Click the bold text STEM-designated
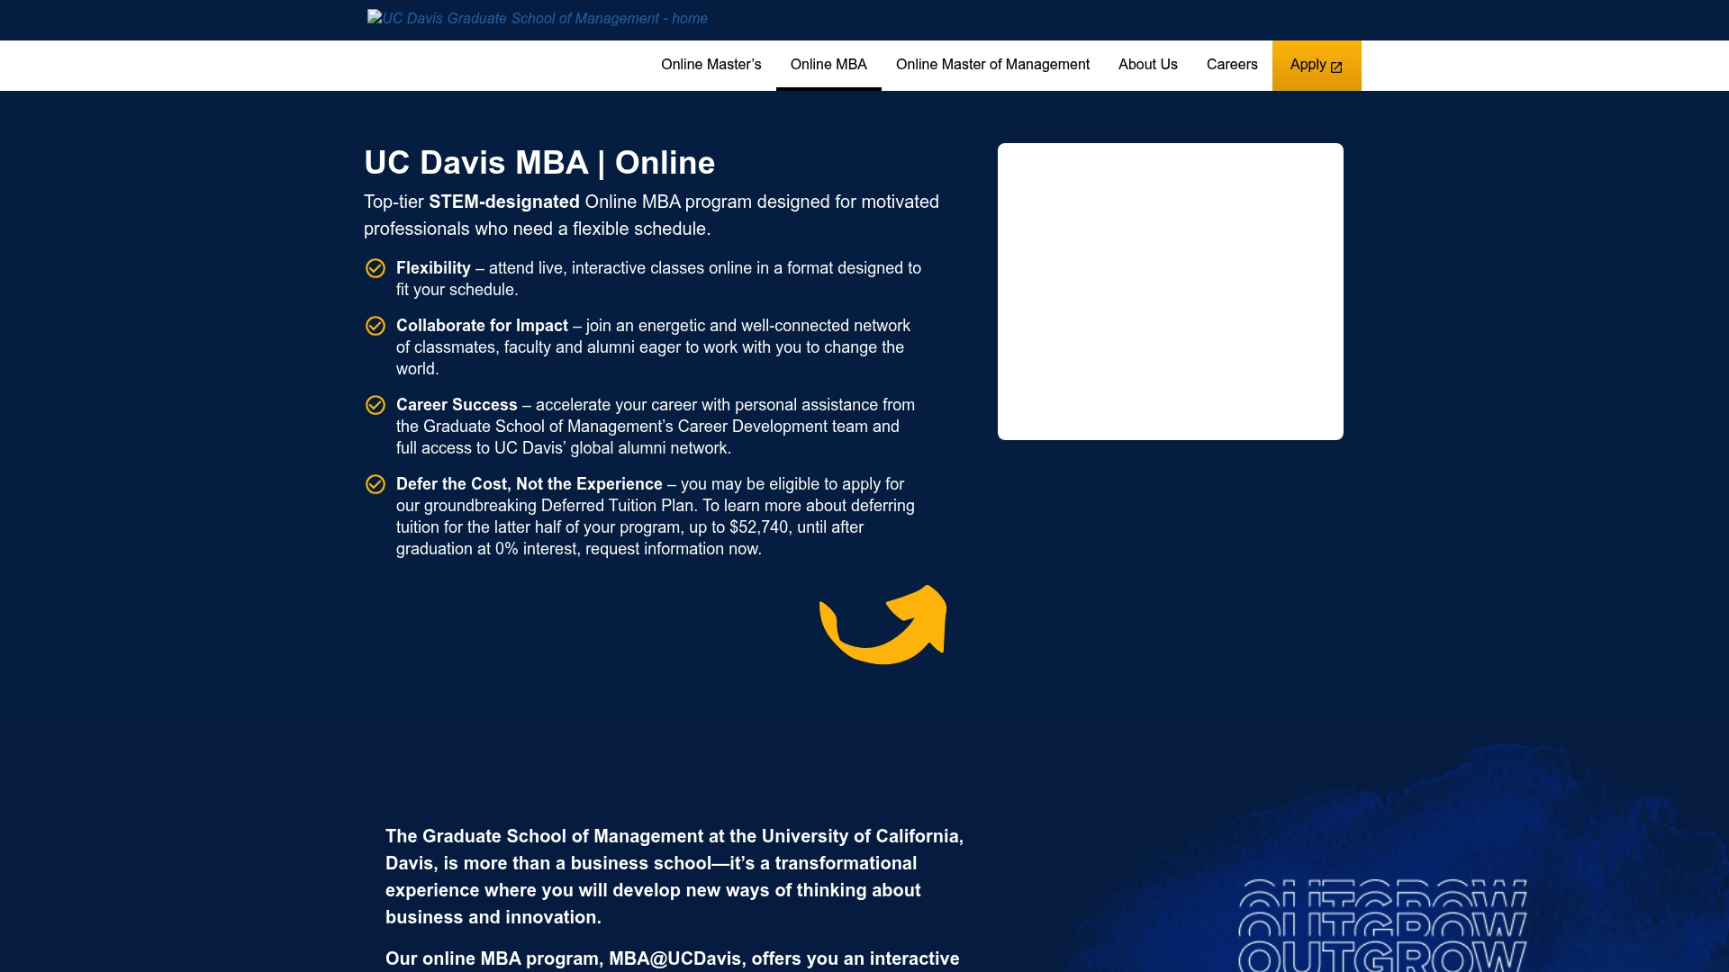This screenshot has width=1729, height=972. tap(504, 202)
